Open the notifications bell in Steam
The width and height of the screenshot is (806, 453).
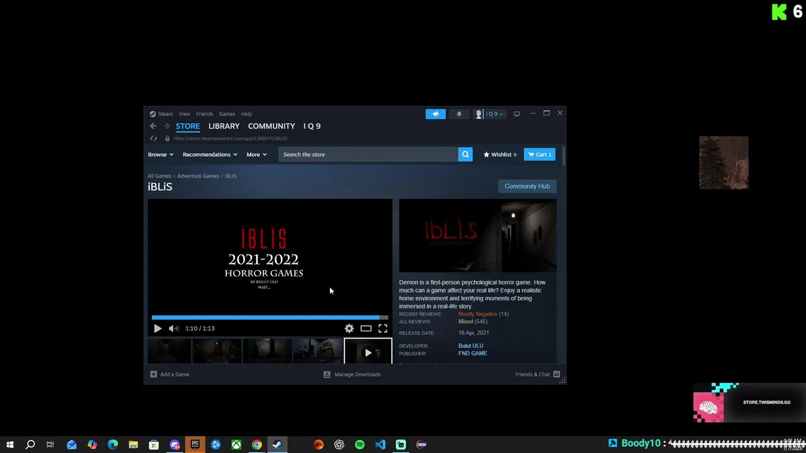click(459, 114)
